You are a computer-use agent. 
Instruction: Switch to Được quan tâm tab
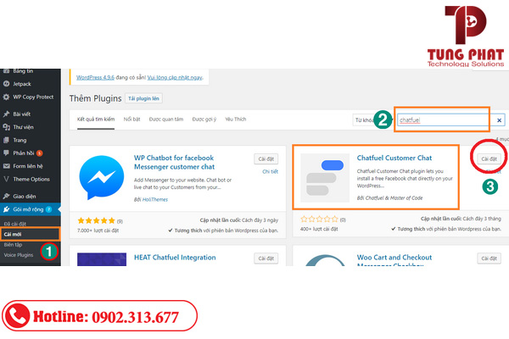tap(166, 119)
